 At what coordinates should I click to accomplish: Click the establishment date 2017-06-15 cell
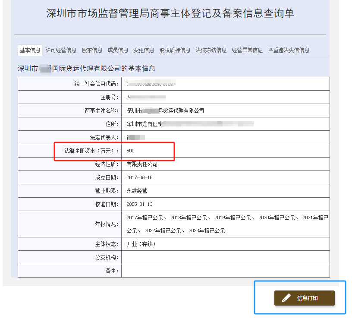tap(140, 177)
